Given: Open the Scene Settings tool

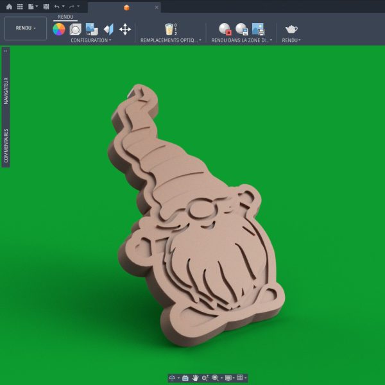Looking at the screenshot, I should (x=75, y=30).
